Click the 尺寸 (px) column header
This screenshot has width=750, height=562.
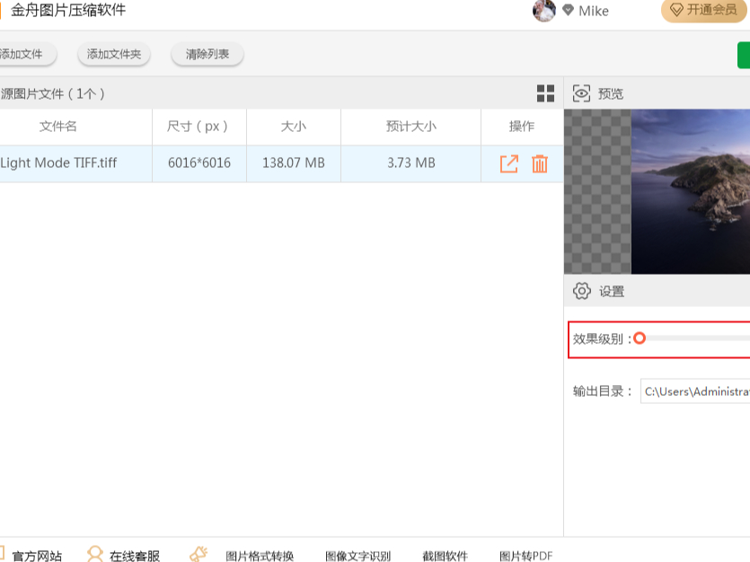(197, 127)
